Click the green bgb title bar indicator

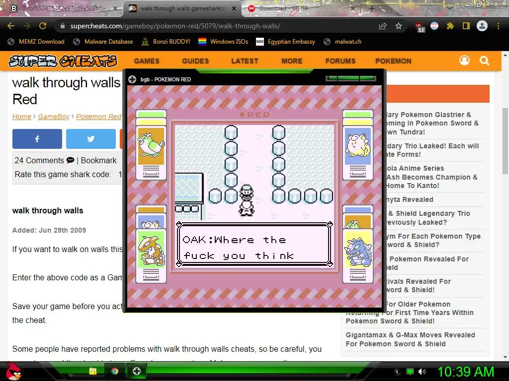point(351,78)
